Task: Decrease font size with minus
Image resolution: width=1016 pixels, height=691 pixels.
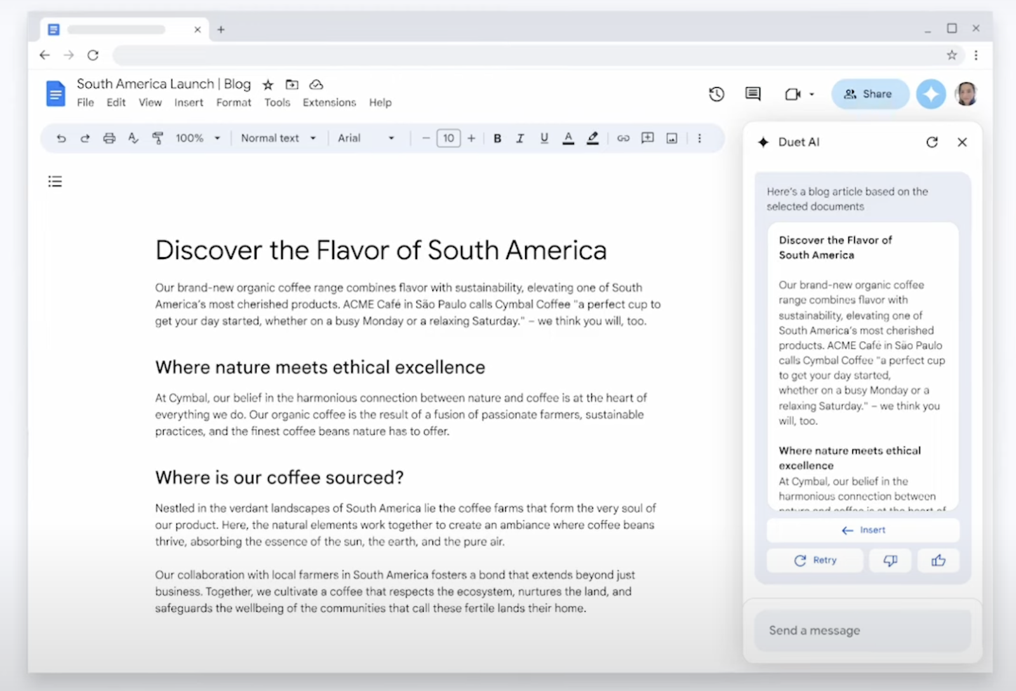Action: coord(426,138)
